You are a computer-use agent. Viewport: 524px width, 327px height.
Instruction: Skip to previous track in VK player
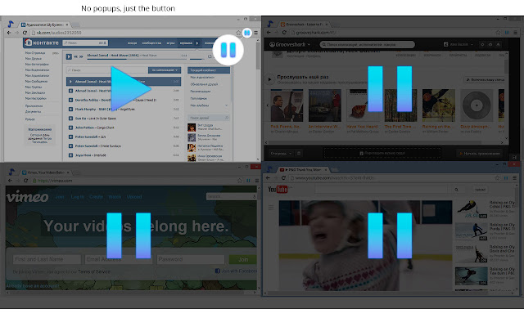pos(76,56)
